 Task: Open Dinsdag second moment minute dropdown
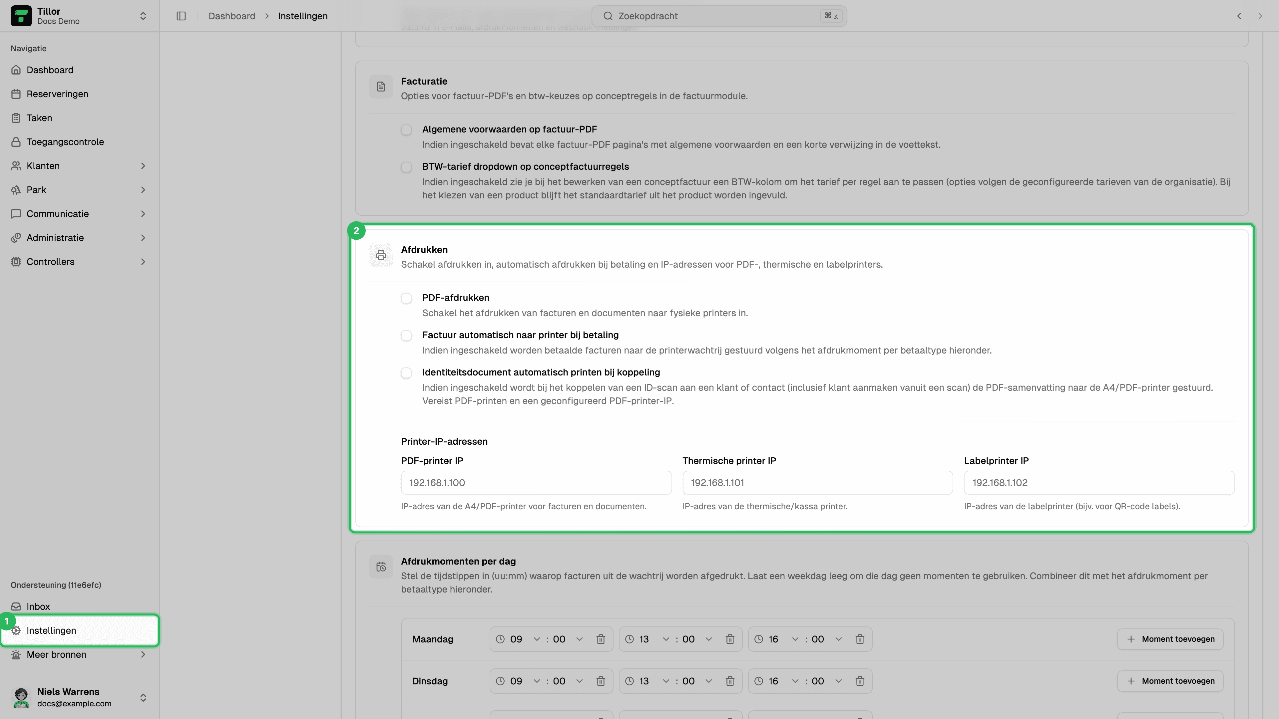(x=697, y=681)
